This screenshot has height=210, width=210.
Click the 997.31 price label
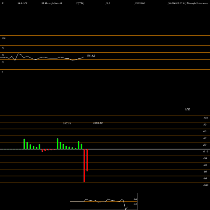(67, 123)
